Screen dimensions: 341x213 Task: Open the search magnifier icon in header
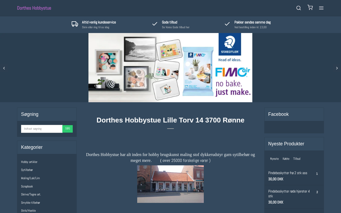click(299, 8)
